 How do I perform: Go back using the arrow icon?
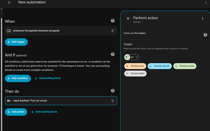pos(9,2)
